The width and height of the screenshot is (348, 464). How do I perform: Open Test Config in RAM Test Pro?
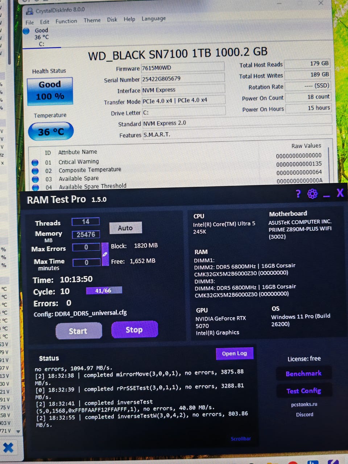304,391
